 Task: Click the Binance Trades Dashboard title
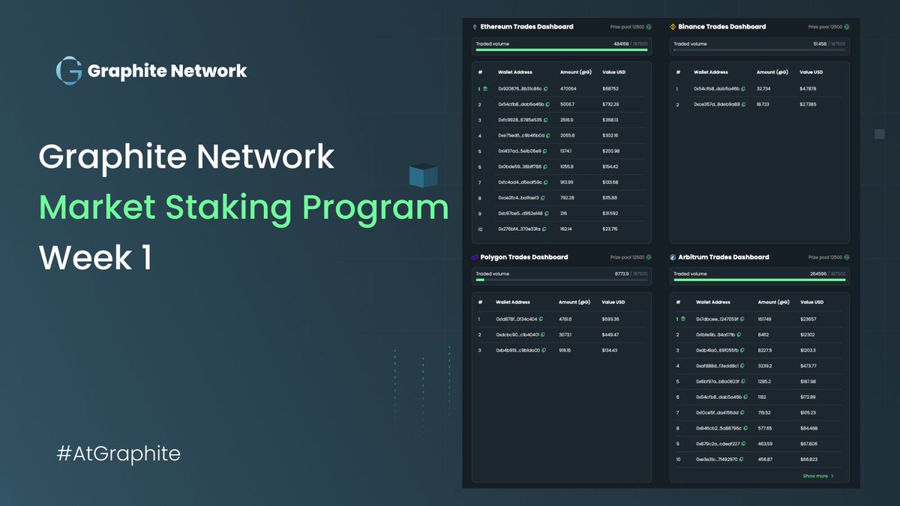[723, 27]
